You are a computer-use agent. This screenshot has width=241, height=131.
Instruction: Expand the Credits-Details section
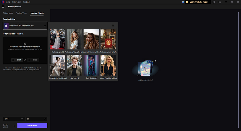14,126
